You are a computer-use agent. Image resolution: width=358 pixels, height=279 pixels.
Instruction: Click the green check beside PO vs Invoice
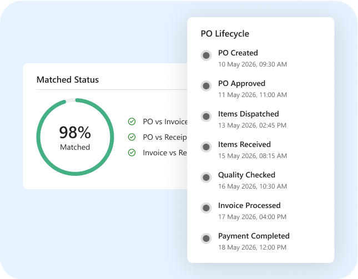(x=132, y=121)
